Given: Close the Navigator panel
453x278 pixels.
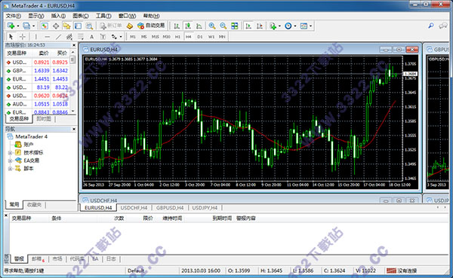Looking at the screenshot, I should click(74, 129).
